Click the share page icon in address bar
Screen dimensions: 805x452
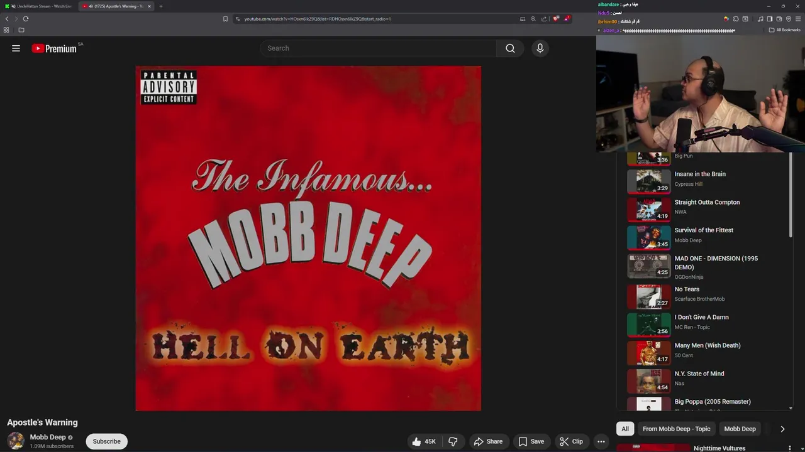tap(544, 19)
